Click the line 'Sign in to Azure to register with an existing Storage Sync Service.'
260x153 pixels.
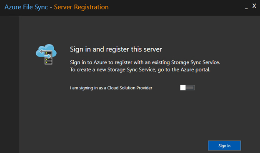[145, 62]
